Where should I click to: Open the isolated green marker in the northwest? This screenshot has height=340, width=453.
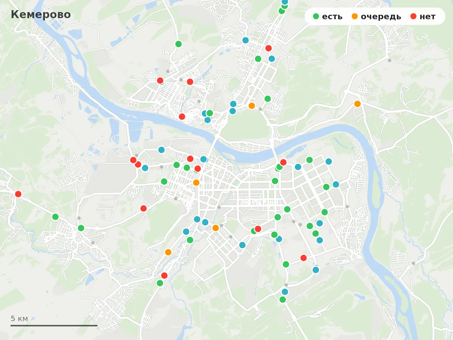point(179,44)
